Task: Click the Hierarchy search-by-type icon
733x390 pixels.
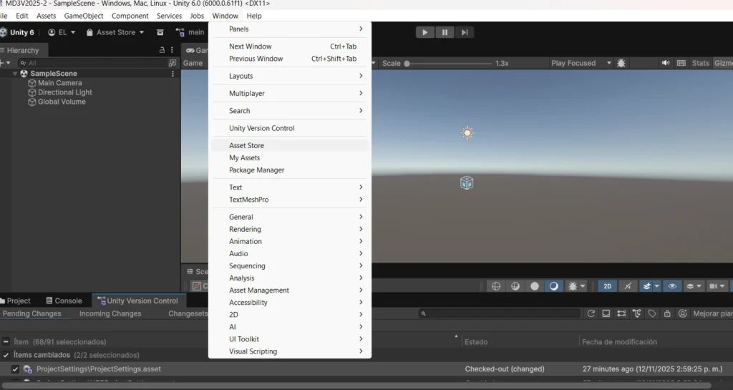Action: click(173, 62)
